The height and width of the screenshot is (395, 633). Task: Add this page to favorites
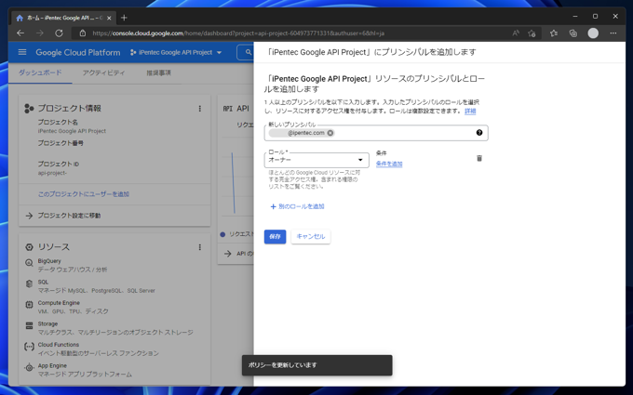click(x=532, y=33)
